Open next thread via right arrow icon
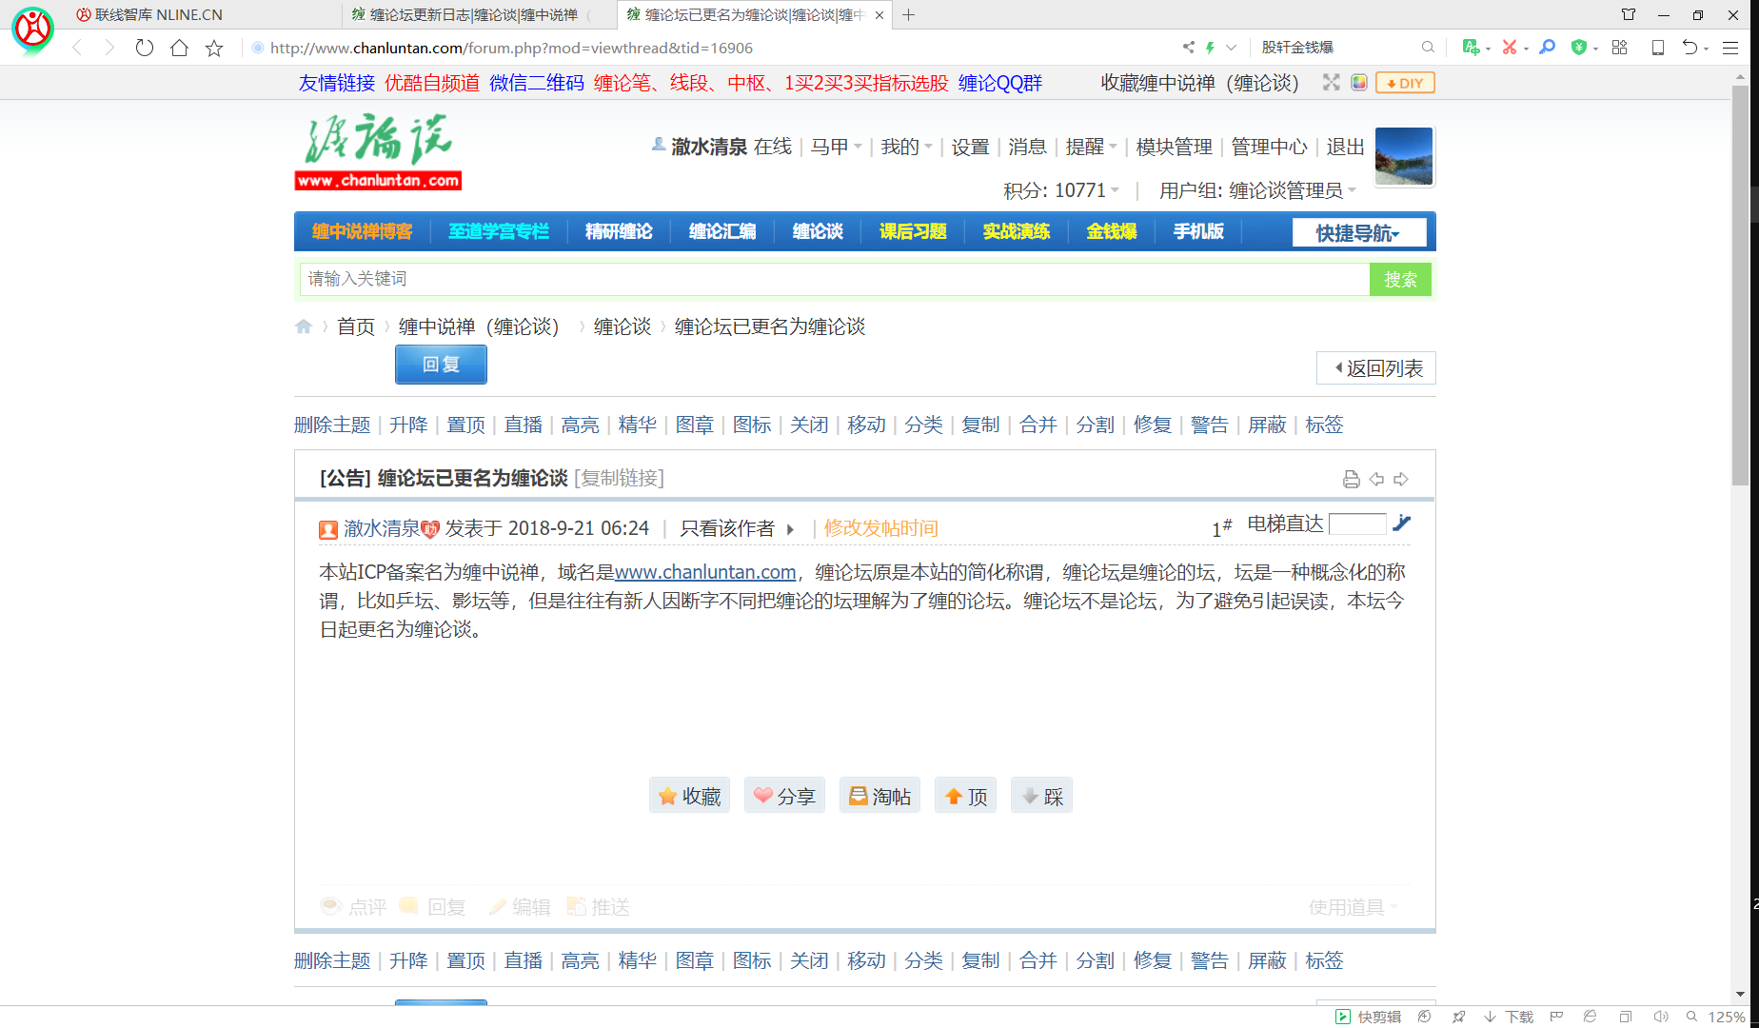The height and width of the screenshot is (1028, 1759). pyautogui.click(x=1400, y=479)
